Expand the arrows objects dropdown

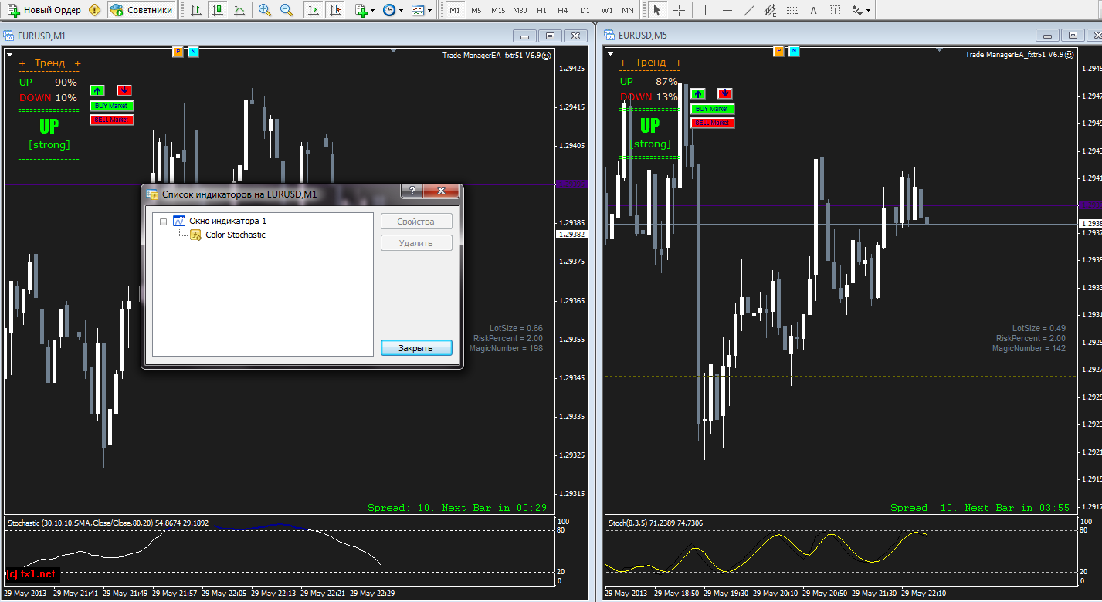[869, 11]
